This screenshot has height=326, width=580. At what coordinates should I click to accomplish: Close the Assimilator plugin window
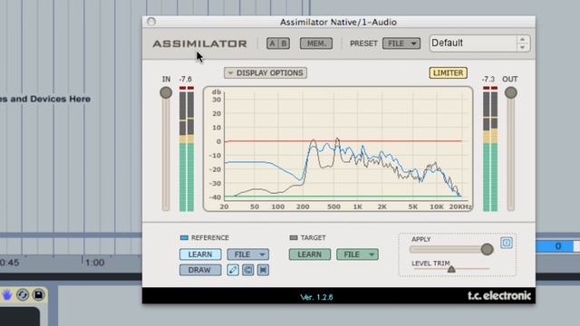pyautogui.click(x=151, y=22)
